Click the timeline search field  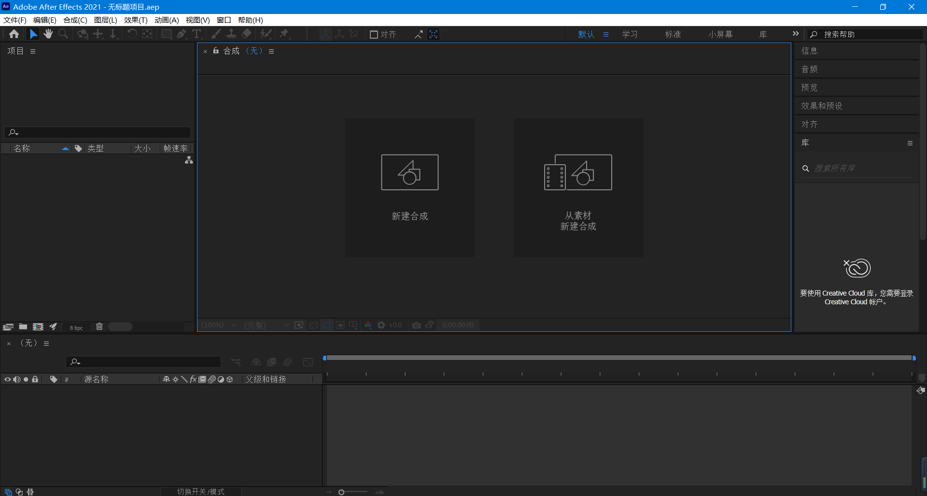(x=143, y=361)
